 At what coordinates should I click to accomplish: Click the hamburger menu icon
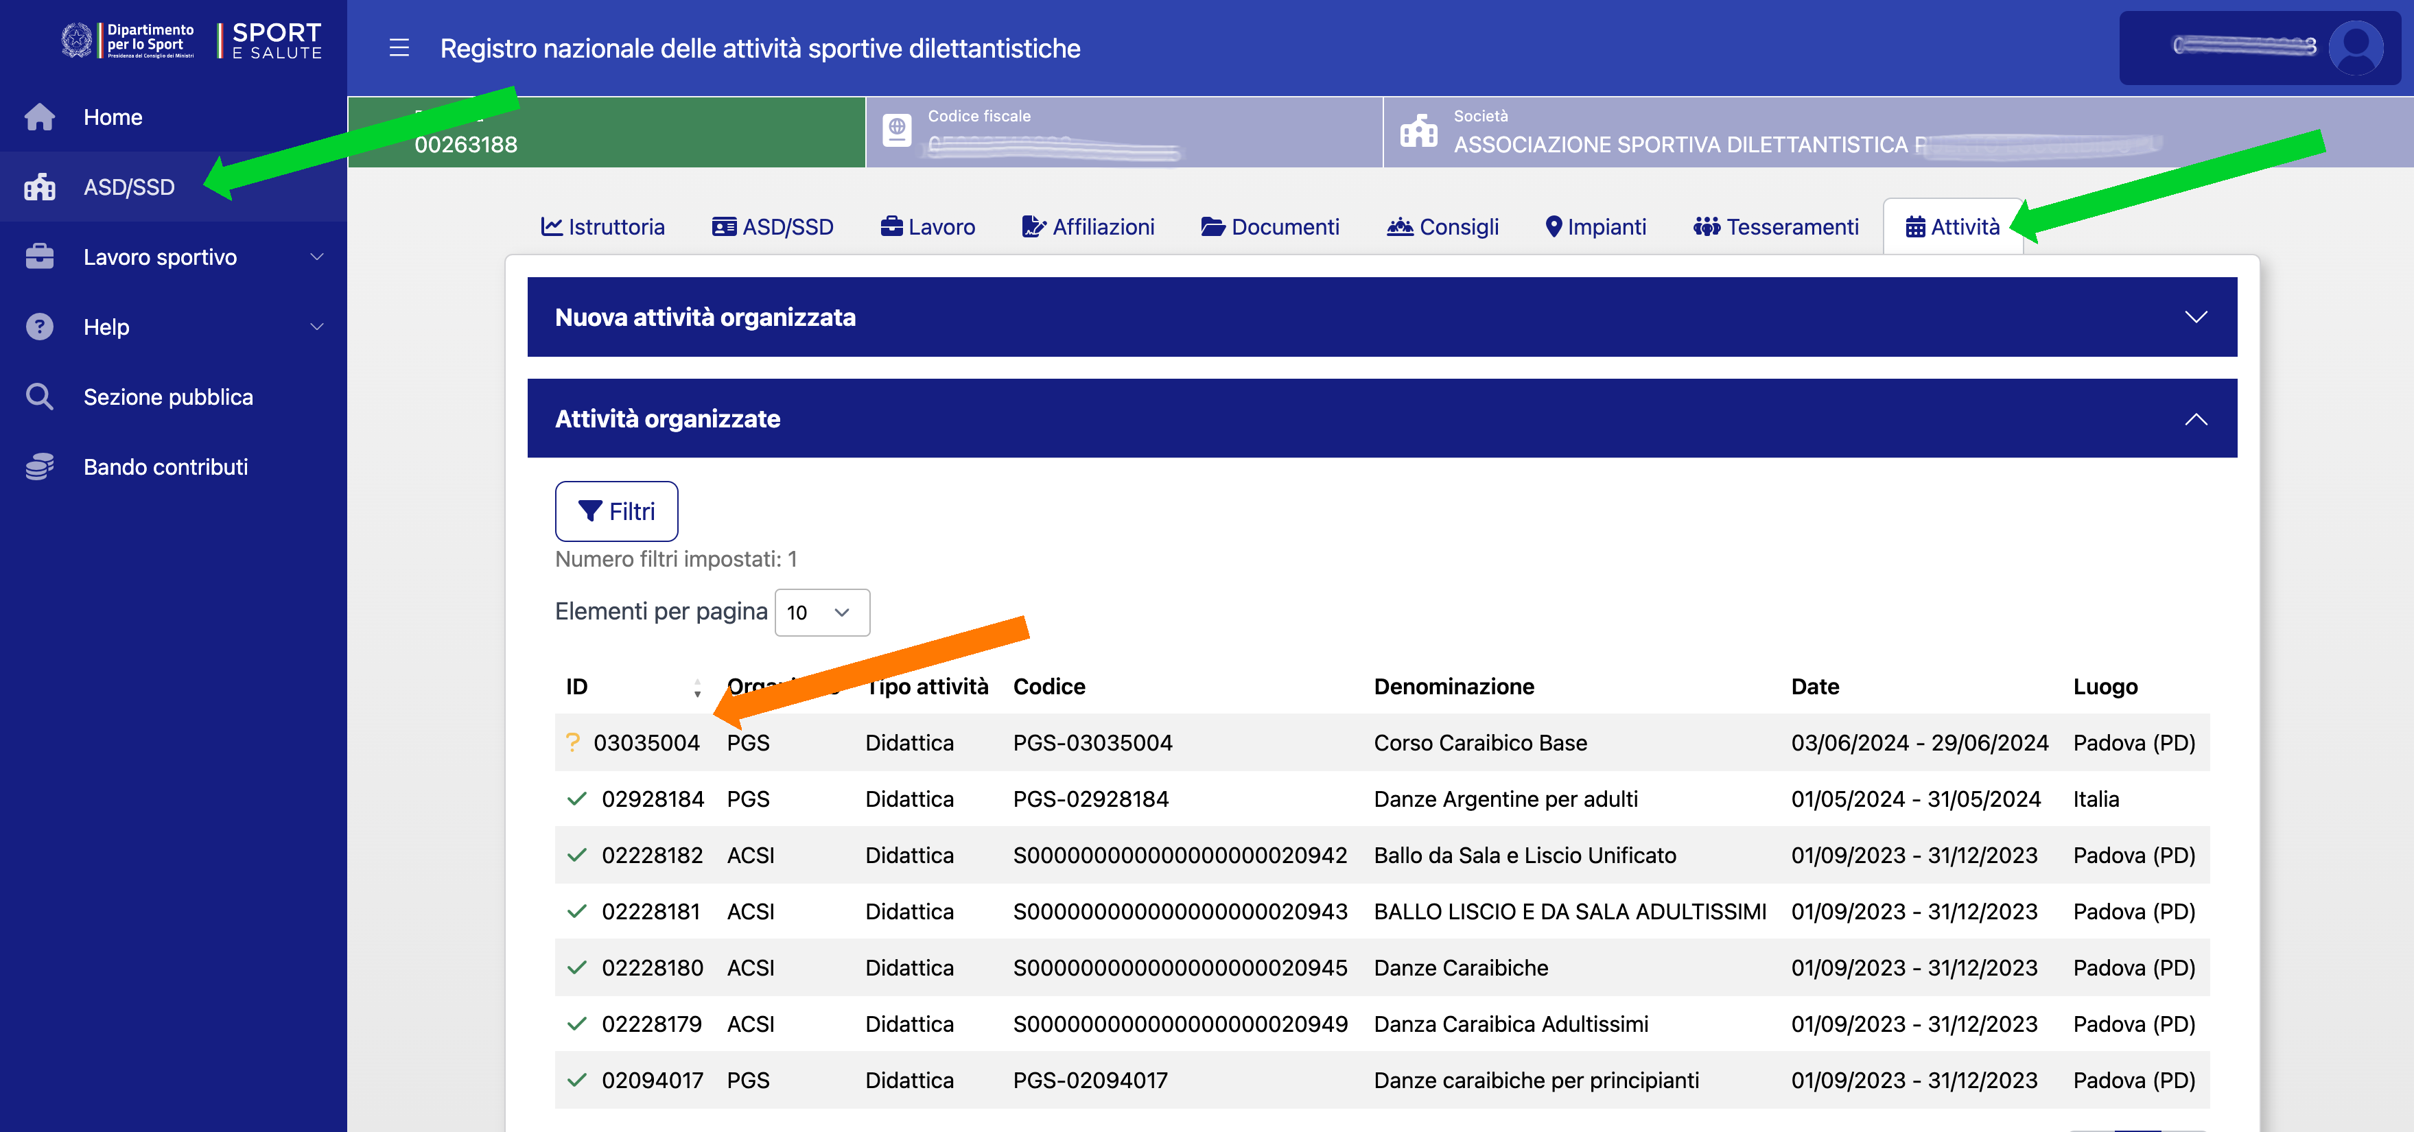click(399, 48)
